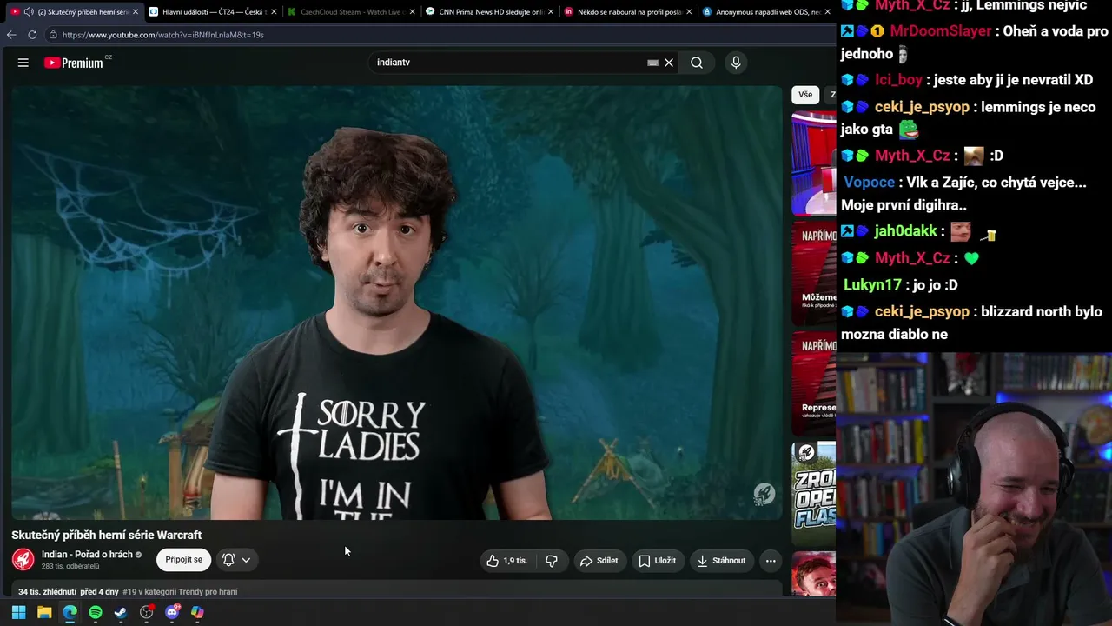Image resolution: width=1112 pixels, height=626 pixels.
Task: Click chat username MrDoomSlayer
Action: coord(941,31)
